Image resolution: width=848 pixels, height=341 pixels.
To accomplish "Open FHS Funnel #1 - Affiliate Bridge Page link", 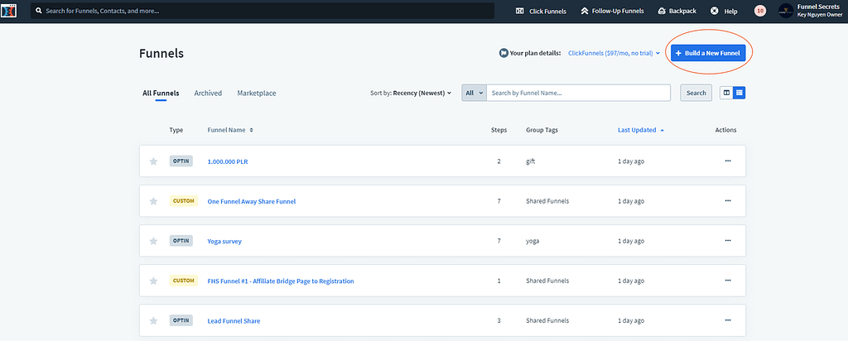I will (x=281, y=281).
